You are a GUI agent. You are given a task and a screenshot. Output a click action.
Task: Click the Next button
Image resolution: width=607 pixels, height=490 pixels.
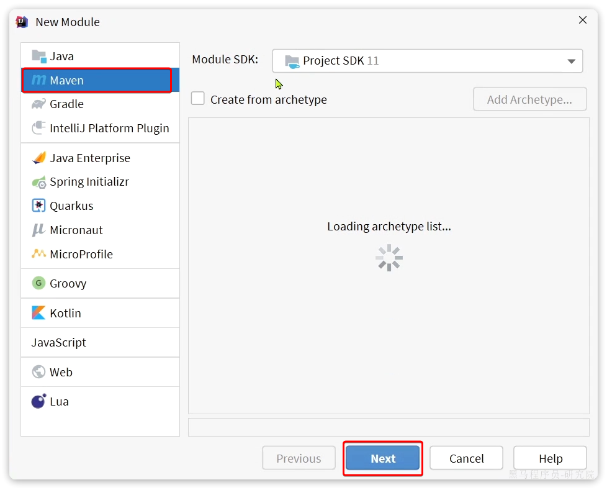pyautogui.click(x=383, y=458)
